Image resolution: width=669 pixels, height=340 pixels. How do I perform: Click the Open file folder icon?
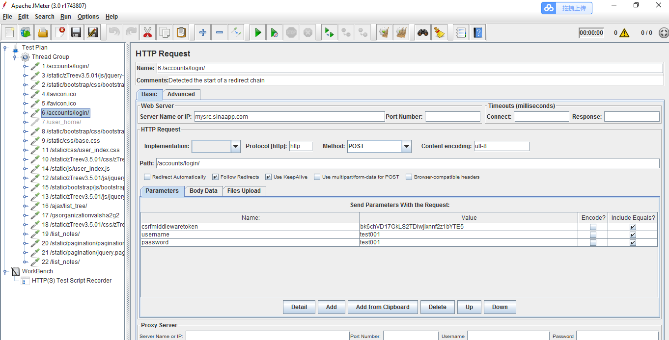tap(43, 33)
